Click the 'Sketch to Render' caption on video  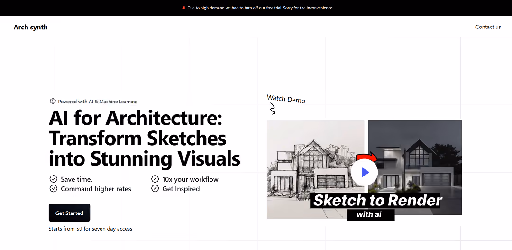378,200
